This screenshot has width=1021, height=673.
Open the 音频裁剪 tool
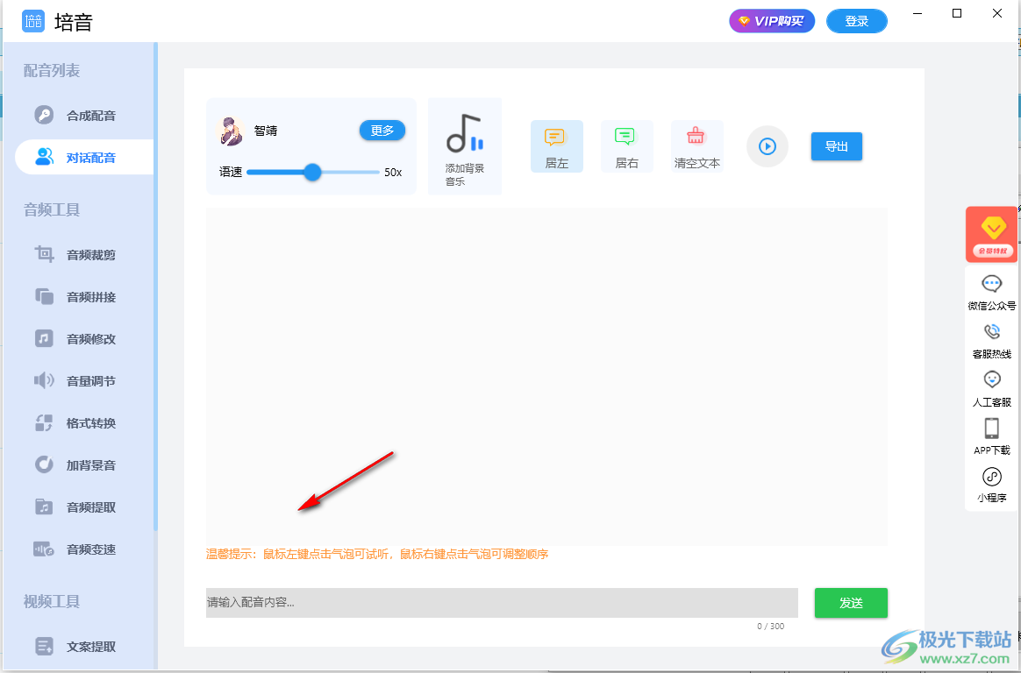[85, 255]
